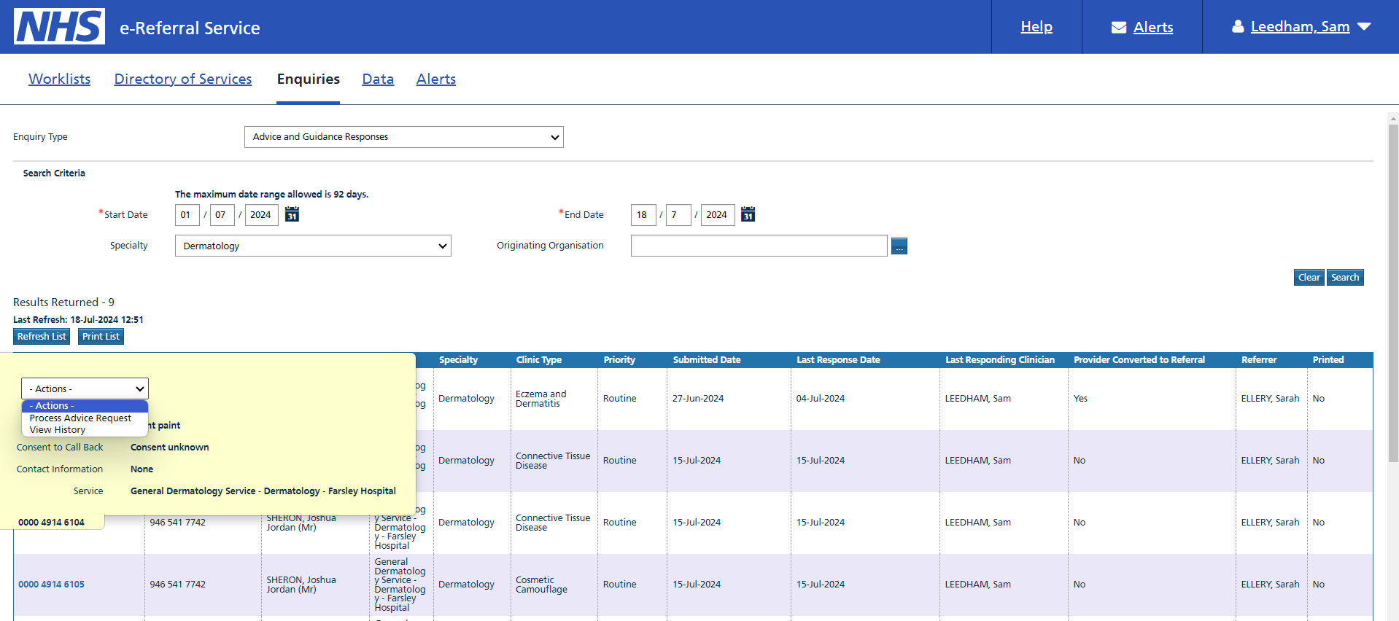Click the Refresh List button
This screenshot has width=1399, height=621.
coord(42,337)
